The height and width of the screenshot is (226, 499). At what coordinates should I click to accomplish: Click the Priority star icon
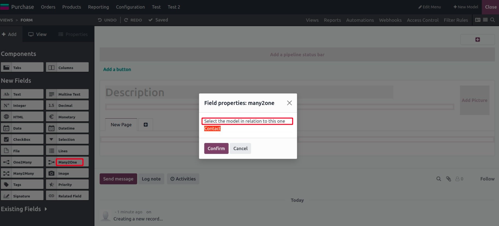point(51,185)
